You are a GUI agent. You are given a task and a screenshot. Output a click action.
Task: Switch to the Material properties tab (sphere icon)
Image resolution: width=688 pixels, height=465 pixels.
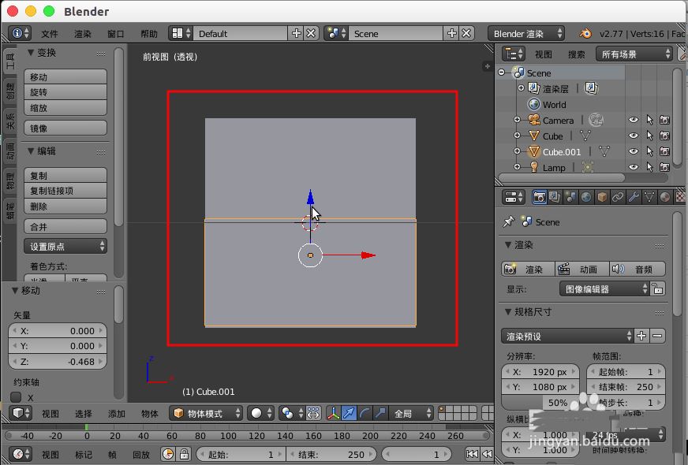(x=664, y=196)
